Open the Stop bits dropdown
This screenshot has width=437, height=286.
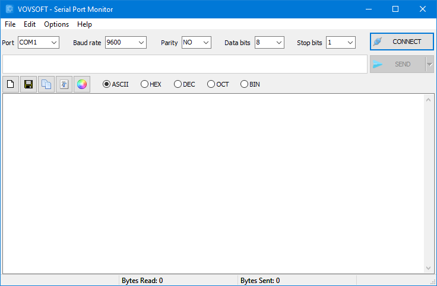pos(341,43)
